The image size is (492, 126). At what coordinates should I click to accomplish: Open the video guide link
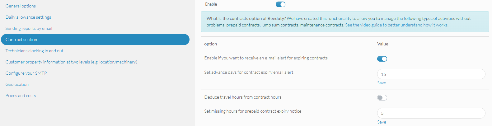pos(396,25)
